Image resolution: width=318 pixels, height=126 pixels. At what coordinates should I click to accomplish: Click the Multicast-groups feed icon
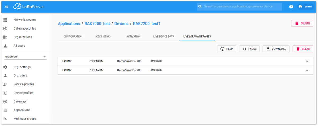tap(5, 119)
